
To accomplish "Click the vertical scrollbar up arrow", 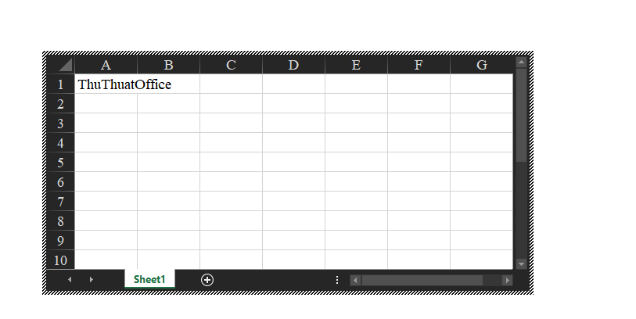I will pyautogui.click(x=522, y=61).
